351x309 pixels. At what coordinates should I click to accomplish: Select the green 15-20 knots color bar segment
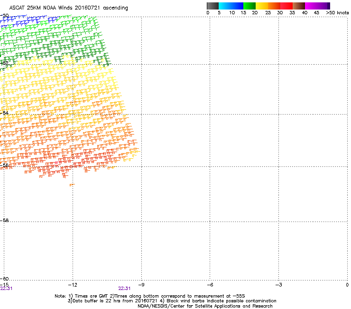[x=249, y=6]
